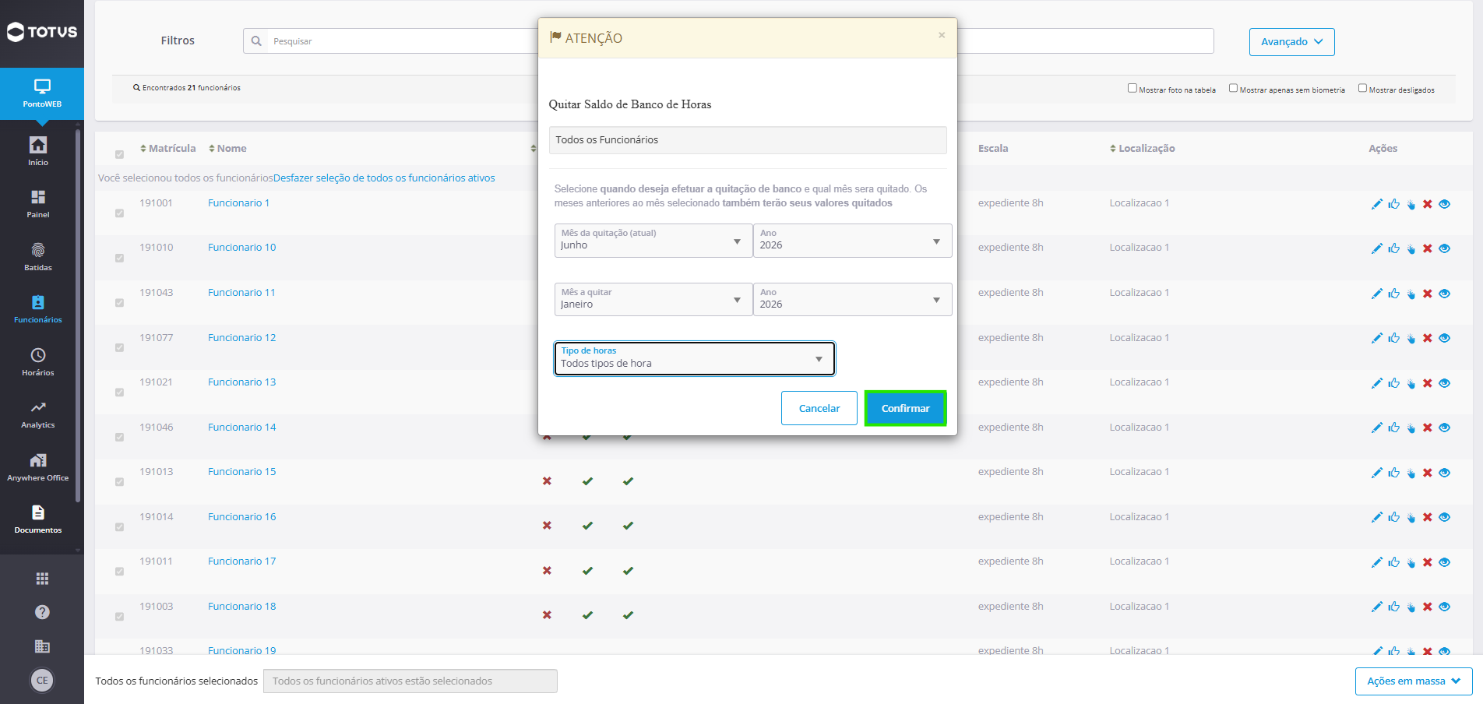Open Ano dropdown beside Janeiro
Screen dimensions: 1483x704
(852, 300)
